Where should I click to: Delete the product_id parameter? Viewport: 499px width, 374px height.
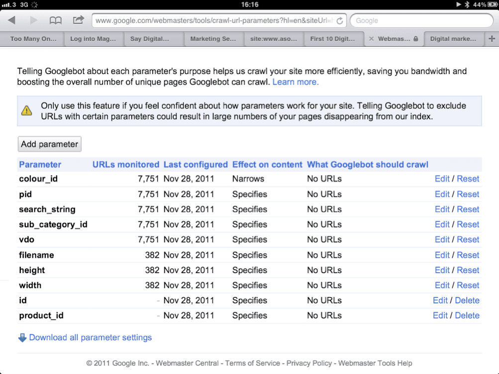(467, 316)
